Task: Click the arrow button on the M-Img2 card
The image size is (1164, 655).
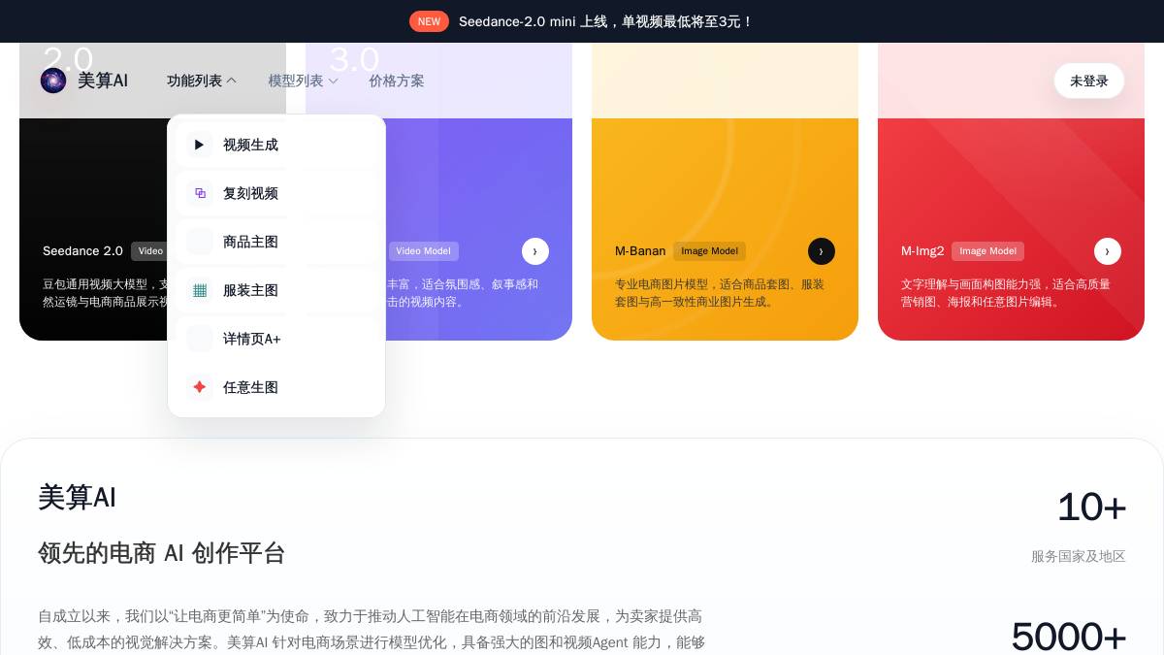Action: coord(1108,251)
